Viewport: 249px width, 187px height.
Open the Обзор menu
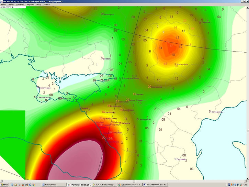(x=38, y=4)
